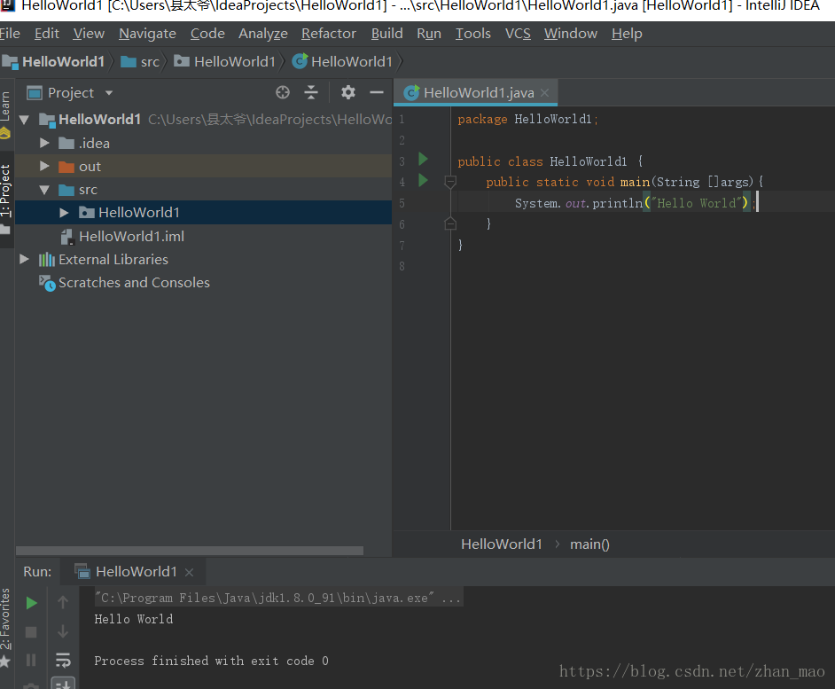
Task: Toggle soft-wrap in Run console
Action: [63, 661]
